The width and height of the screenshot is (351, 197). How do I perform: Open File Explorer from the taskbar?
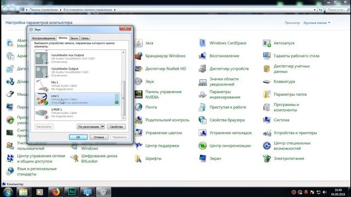23,192
